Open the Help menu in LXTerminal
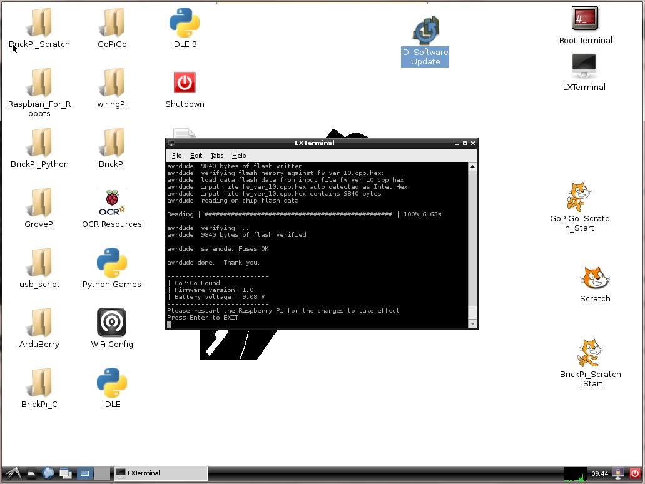The width and height of the screenshot is (645, 484). [x=239, y=156]
